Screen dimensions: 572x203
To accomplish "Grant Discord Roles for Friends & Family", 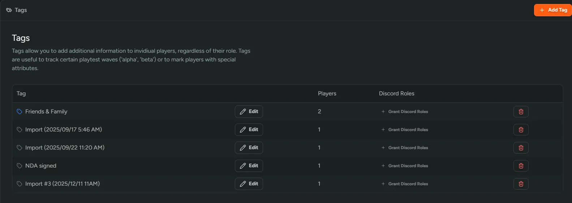I will pos(405,112).
